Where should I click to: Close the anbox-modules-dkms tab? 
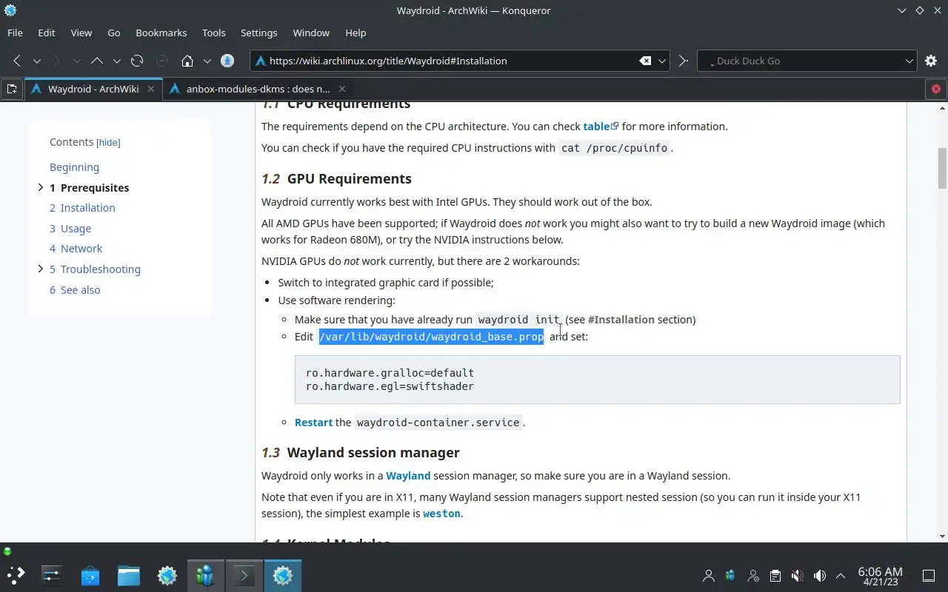point(341,89)
